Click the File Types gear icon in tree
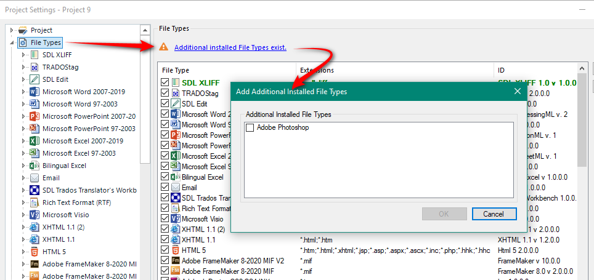The height and width of the screenshot is (280, 594). (23, 42)
